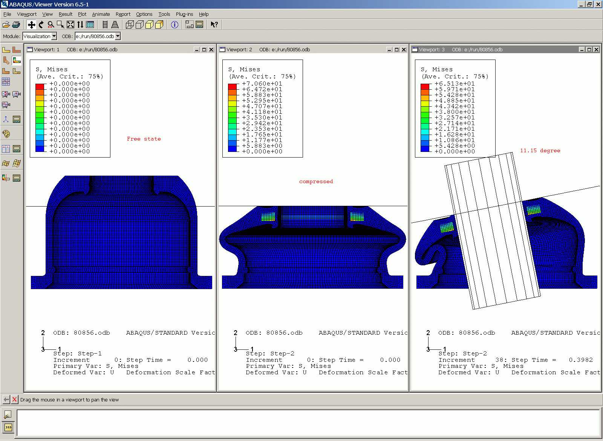Open the Tools menu
603x441 pixels.
(x=164, y=14)
